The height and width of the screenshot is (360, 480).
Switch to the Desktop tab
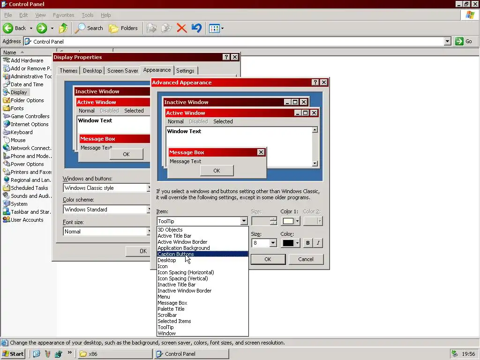click(92, 71)
